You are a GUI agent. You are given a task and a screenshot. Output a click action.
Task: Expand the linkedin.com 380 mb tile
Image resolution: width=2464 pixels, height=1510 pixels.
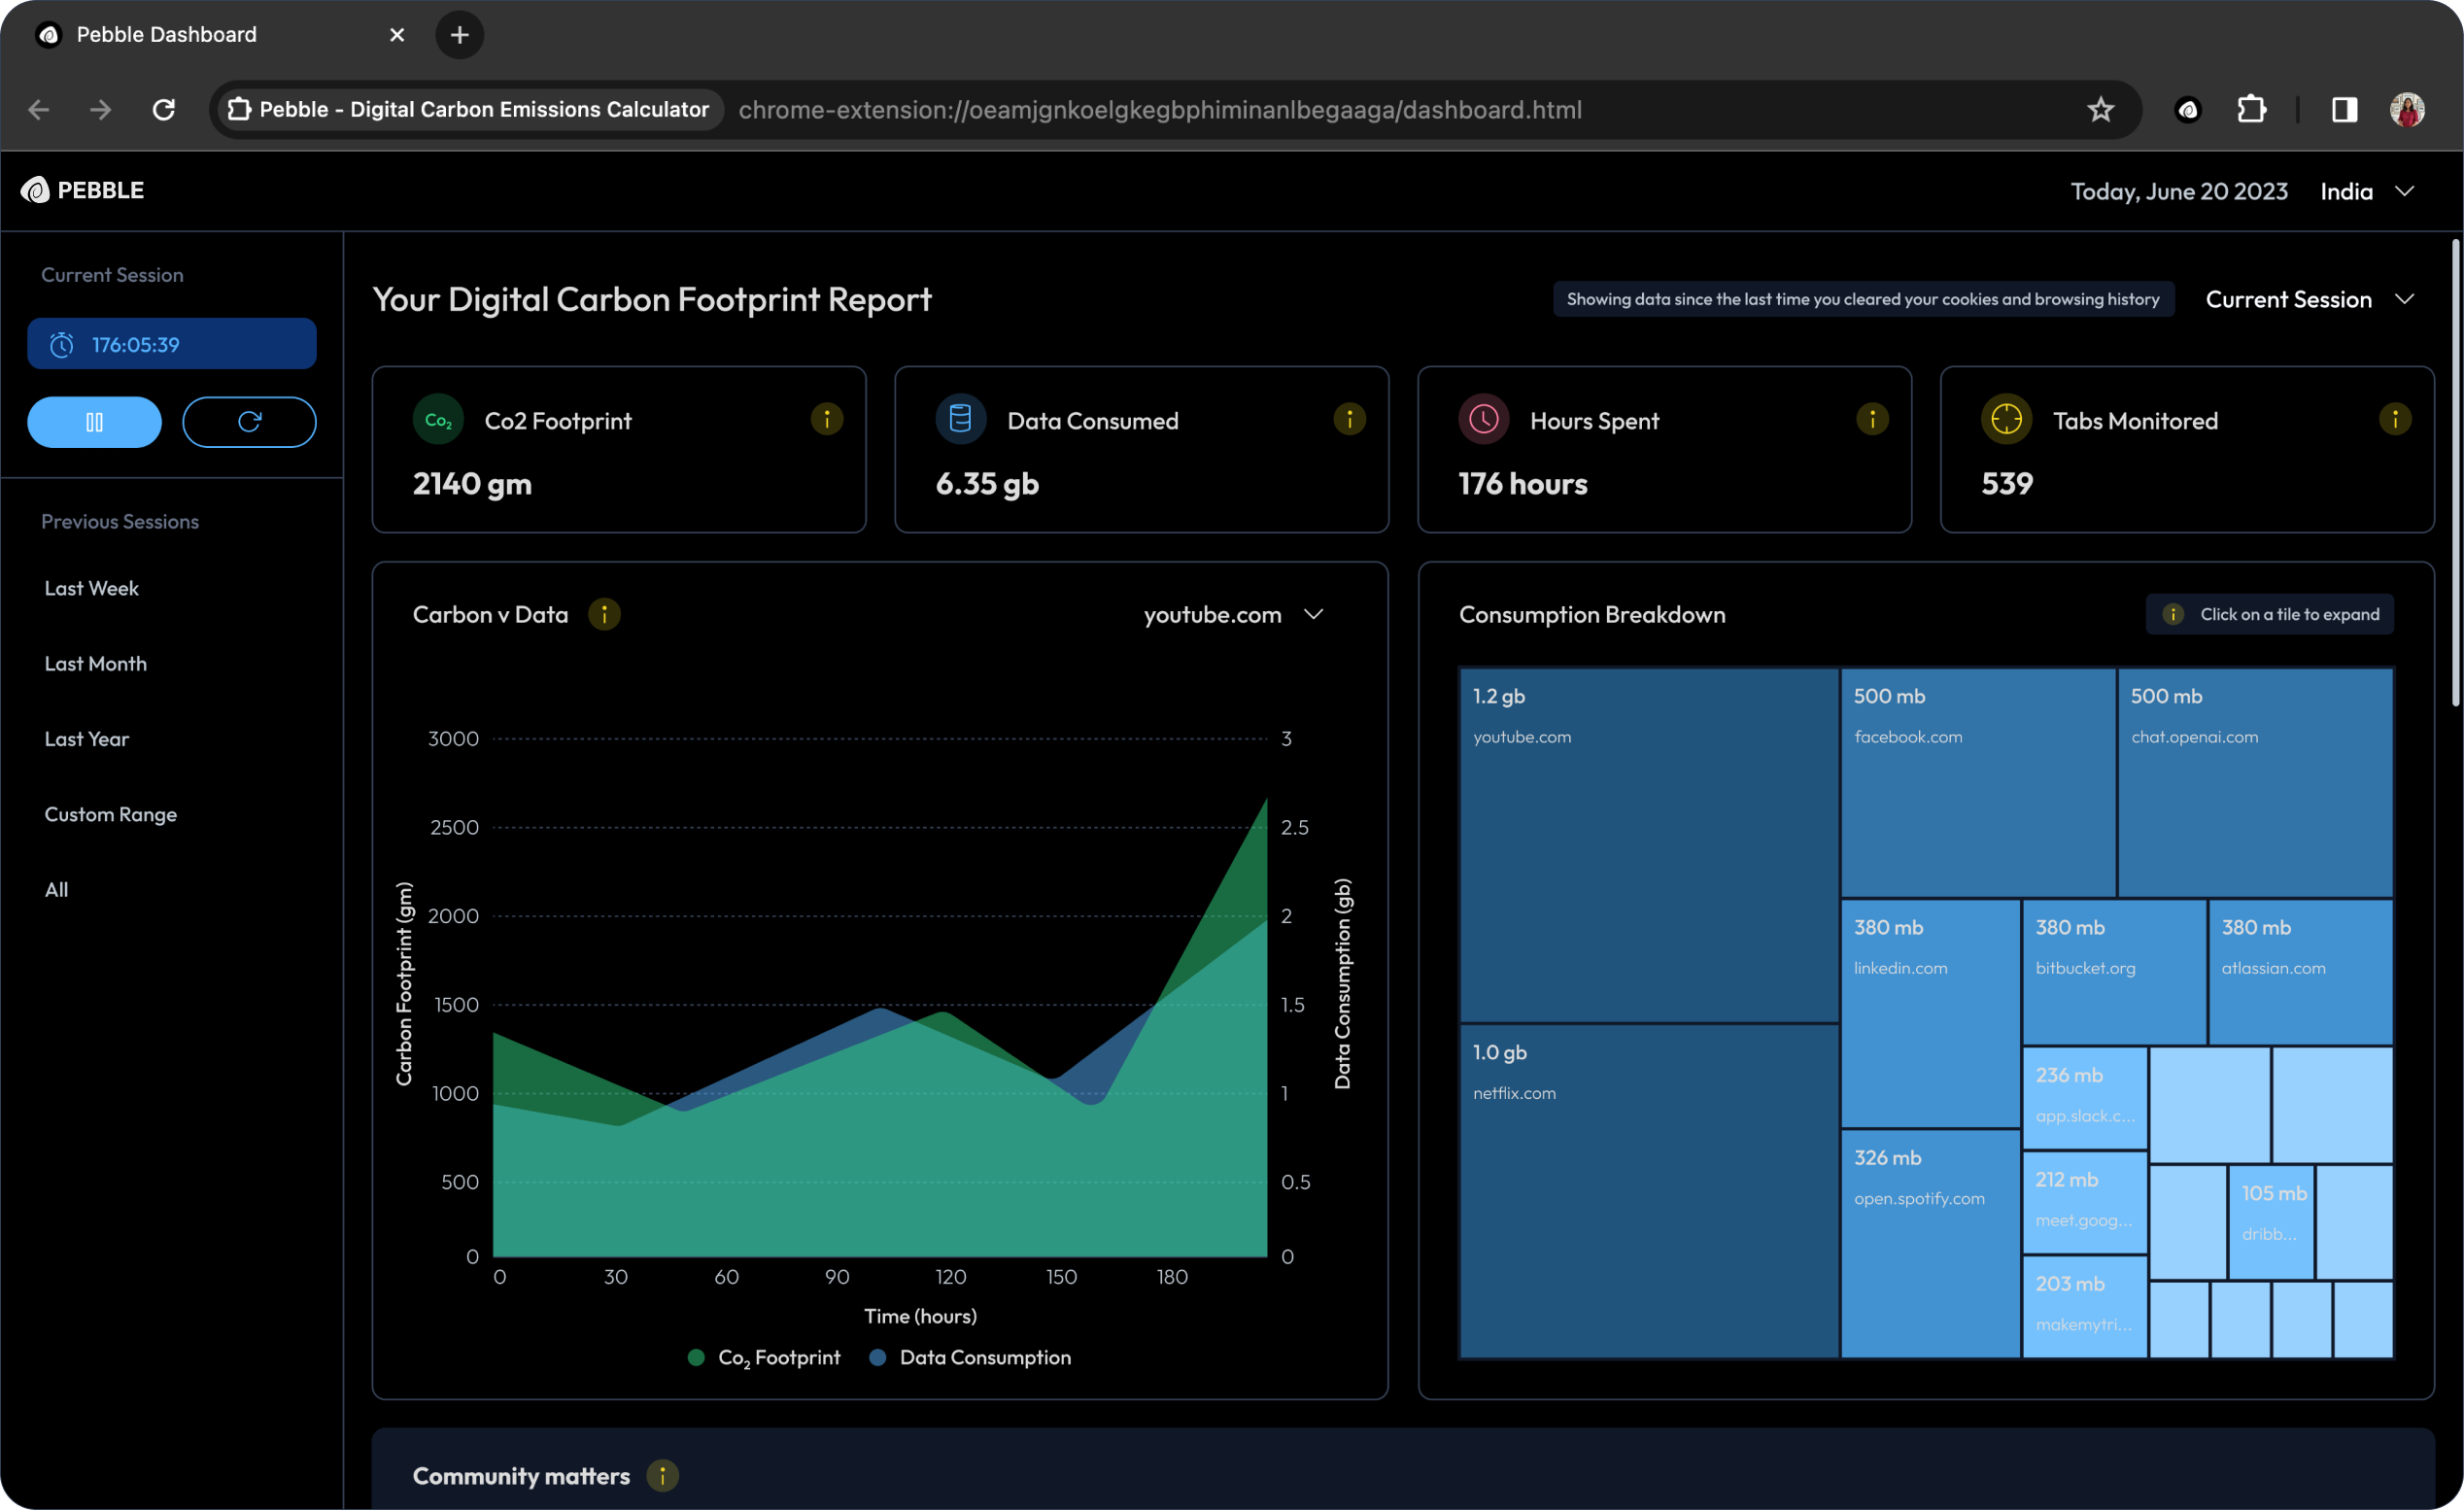1930,1013
